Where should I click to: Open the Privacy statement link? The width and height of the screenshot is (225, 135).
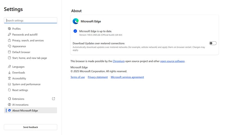coord(98,77)
